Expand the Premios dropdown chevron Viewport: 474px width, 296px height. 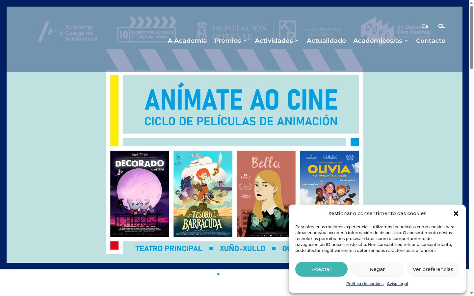245,41
